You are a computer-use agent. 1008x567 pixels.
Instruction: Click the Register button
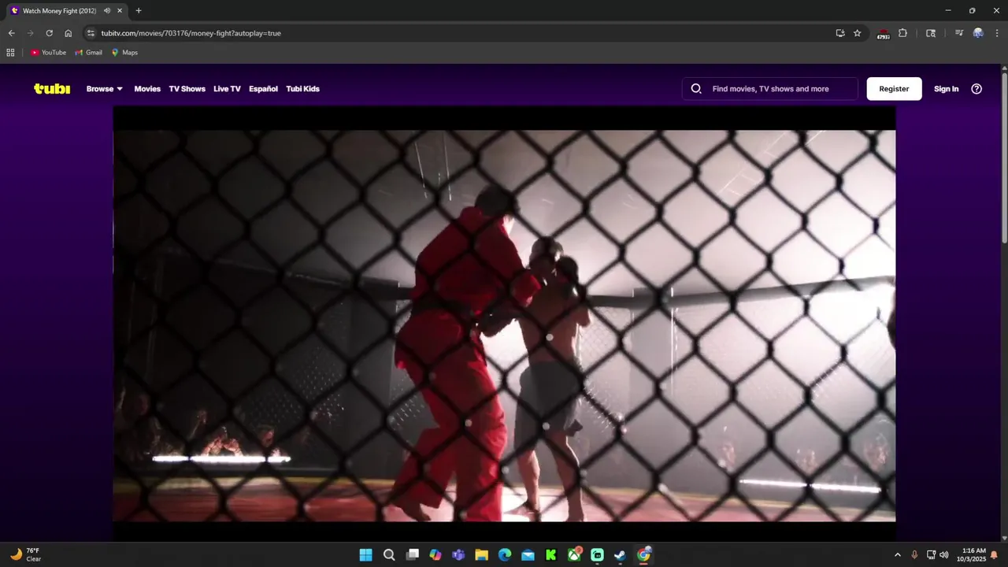click(894, 89)
